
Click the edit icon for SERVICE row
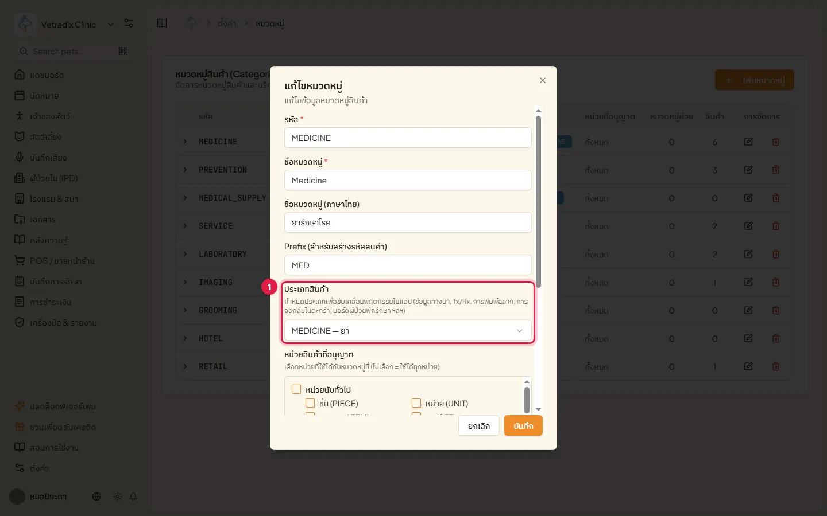(x=748, y=226)
